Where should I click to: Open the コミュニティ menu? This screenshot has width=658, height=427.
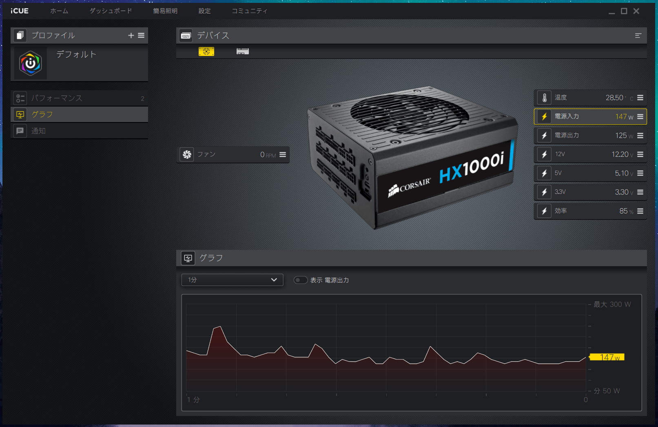tap(250, 11)
